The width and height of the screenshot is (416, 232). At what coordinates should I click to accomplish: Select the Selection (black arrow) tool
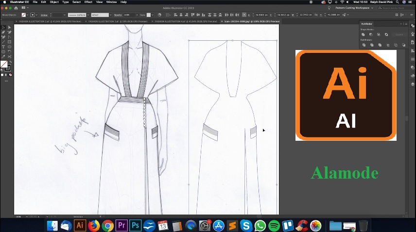3,27
